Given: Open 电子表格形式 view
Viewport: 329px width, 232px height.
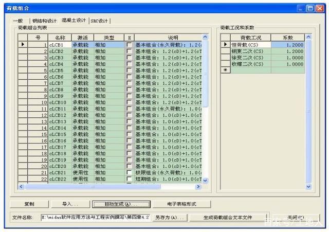Looking at the screenshot, I should click(181, 204).
